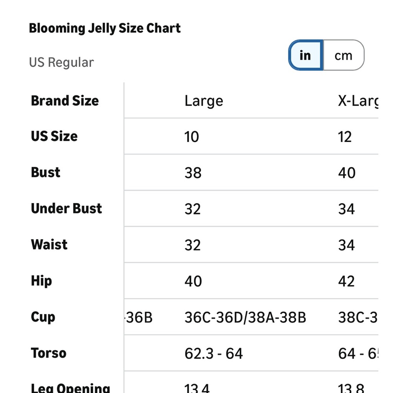Select US size 12 cell
The height and width of the screenshot is (393, 393).
(x=345, y=137)
